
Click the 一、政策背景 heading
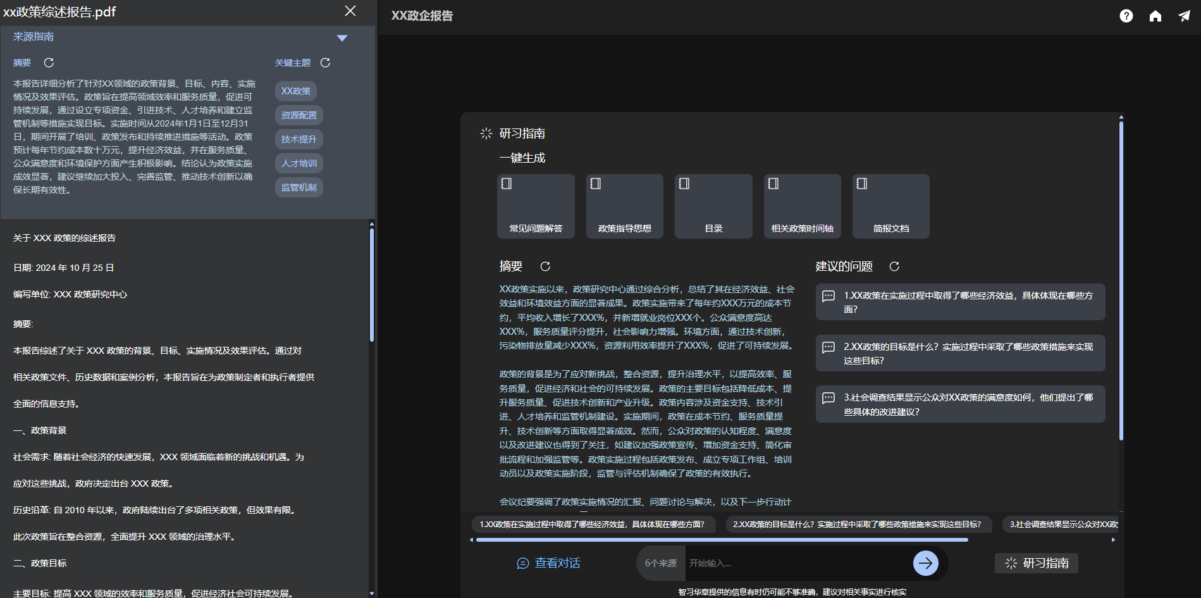tap(40, 431)
